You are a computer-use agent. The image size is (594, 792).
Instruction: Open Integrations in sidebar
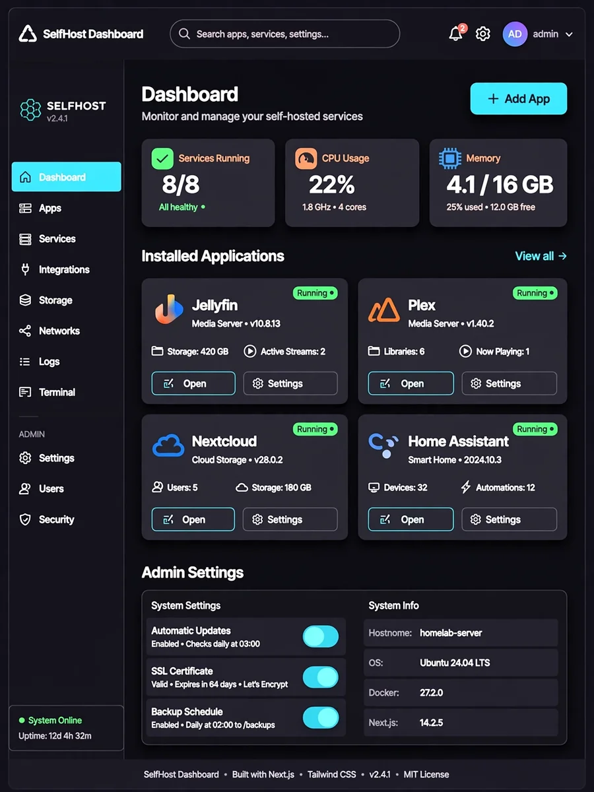[x=66, y=269]
